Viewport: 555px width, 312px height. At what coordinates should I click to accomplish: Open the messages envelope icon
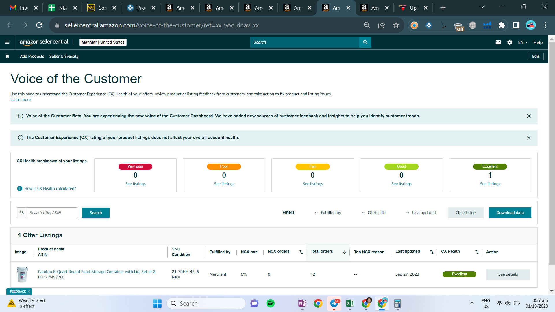pos(498,42)
